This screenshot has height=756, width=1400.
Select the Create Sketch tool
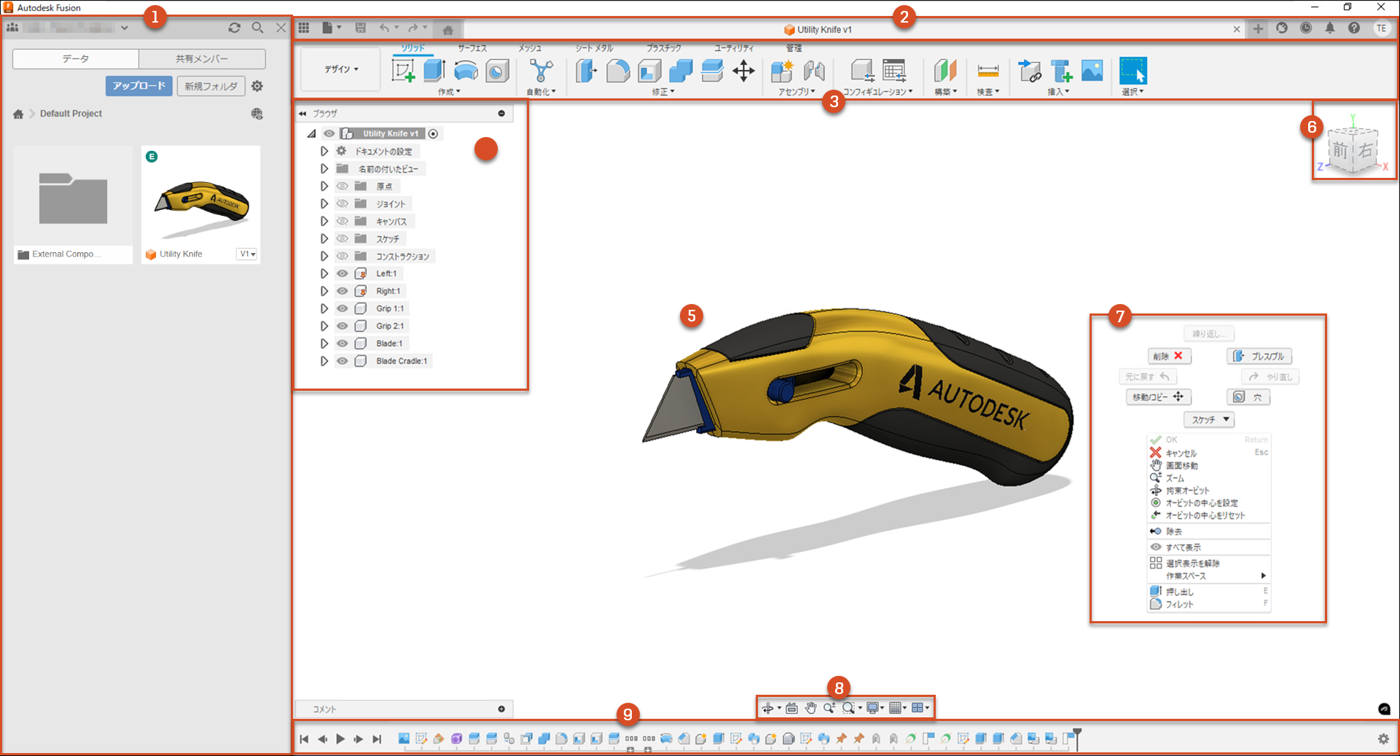coord(403,71)
